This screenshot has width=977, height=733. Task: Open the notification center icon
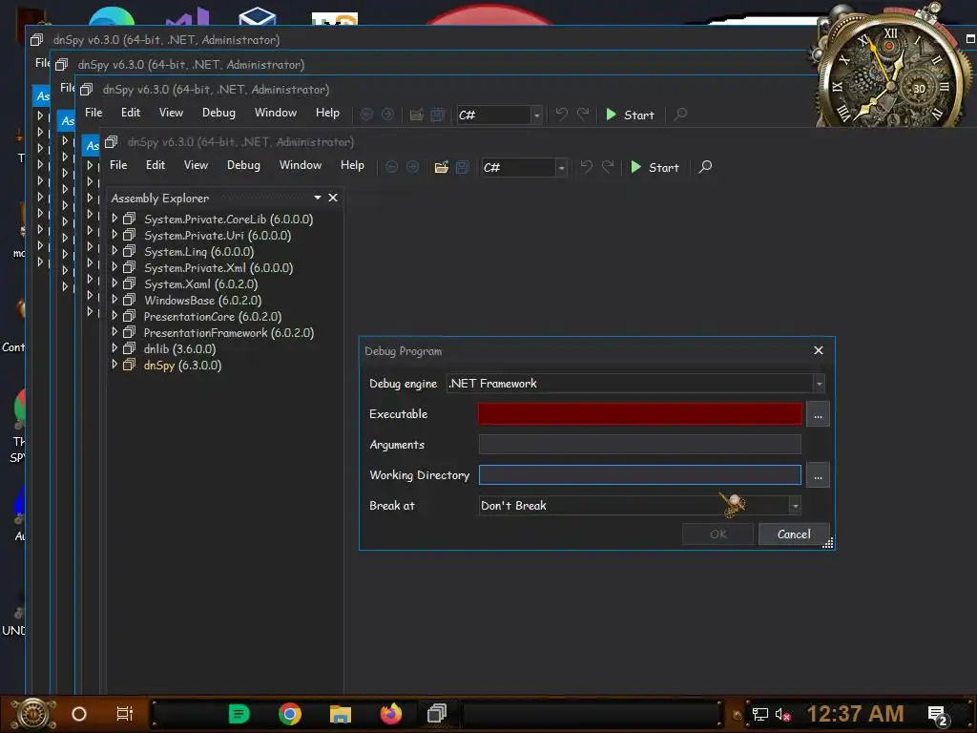[938, 716]
